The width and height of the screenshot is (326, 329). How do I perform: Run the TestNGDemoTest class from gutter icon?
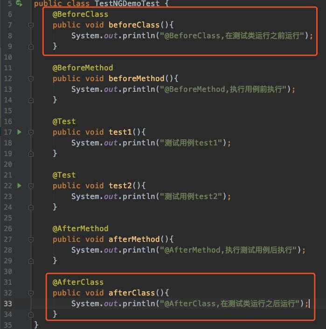19,3
